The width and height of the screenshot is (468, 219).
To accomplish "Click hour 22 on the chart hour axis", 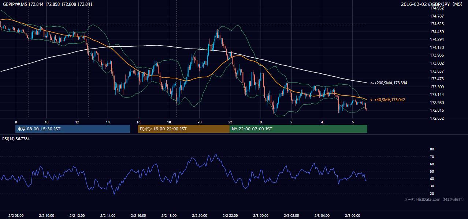I will click(x=230, y=122).
